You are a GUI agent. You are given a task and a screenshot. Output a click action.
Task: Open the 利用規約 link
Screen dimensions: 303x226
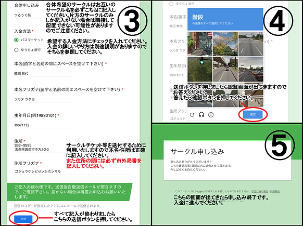275,192
